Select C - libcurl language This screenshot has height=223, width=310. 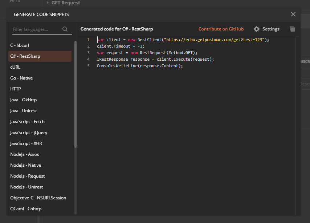tap(40, 45)
